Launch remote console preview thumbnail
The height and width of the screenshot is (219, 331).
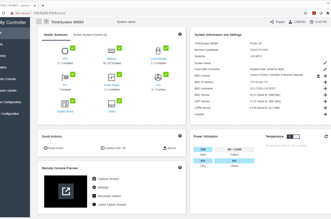[66, 191]
